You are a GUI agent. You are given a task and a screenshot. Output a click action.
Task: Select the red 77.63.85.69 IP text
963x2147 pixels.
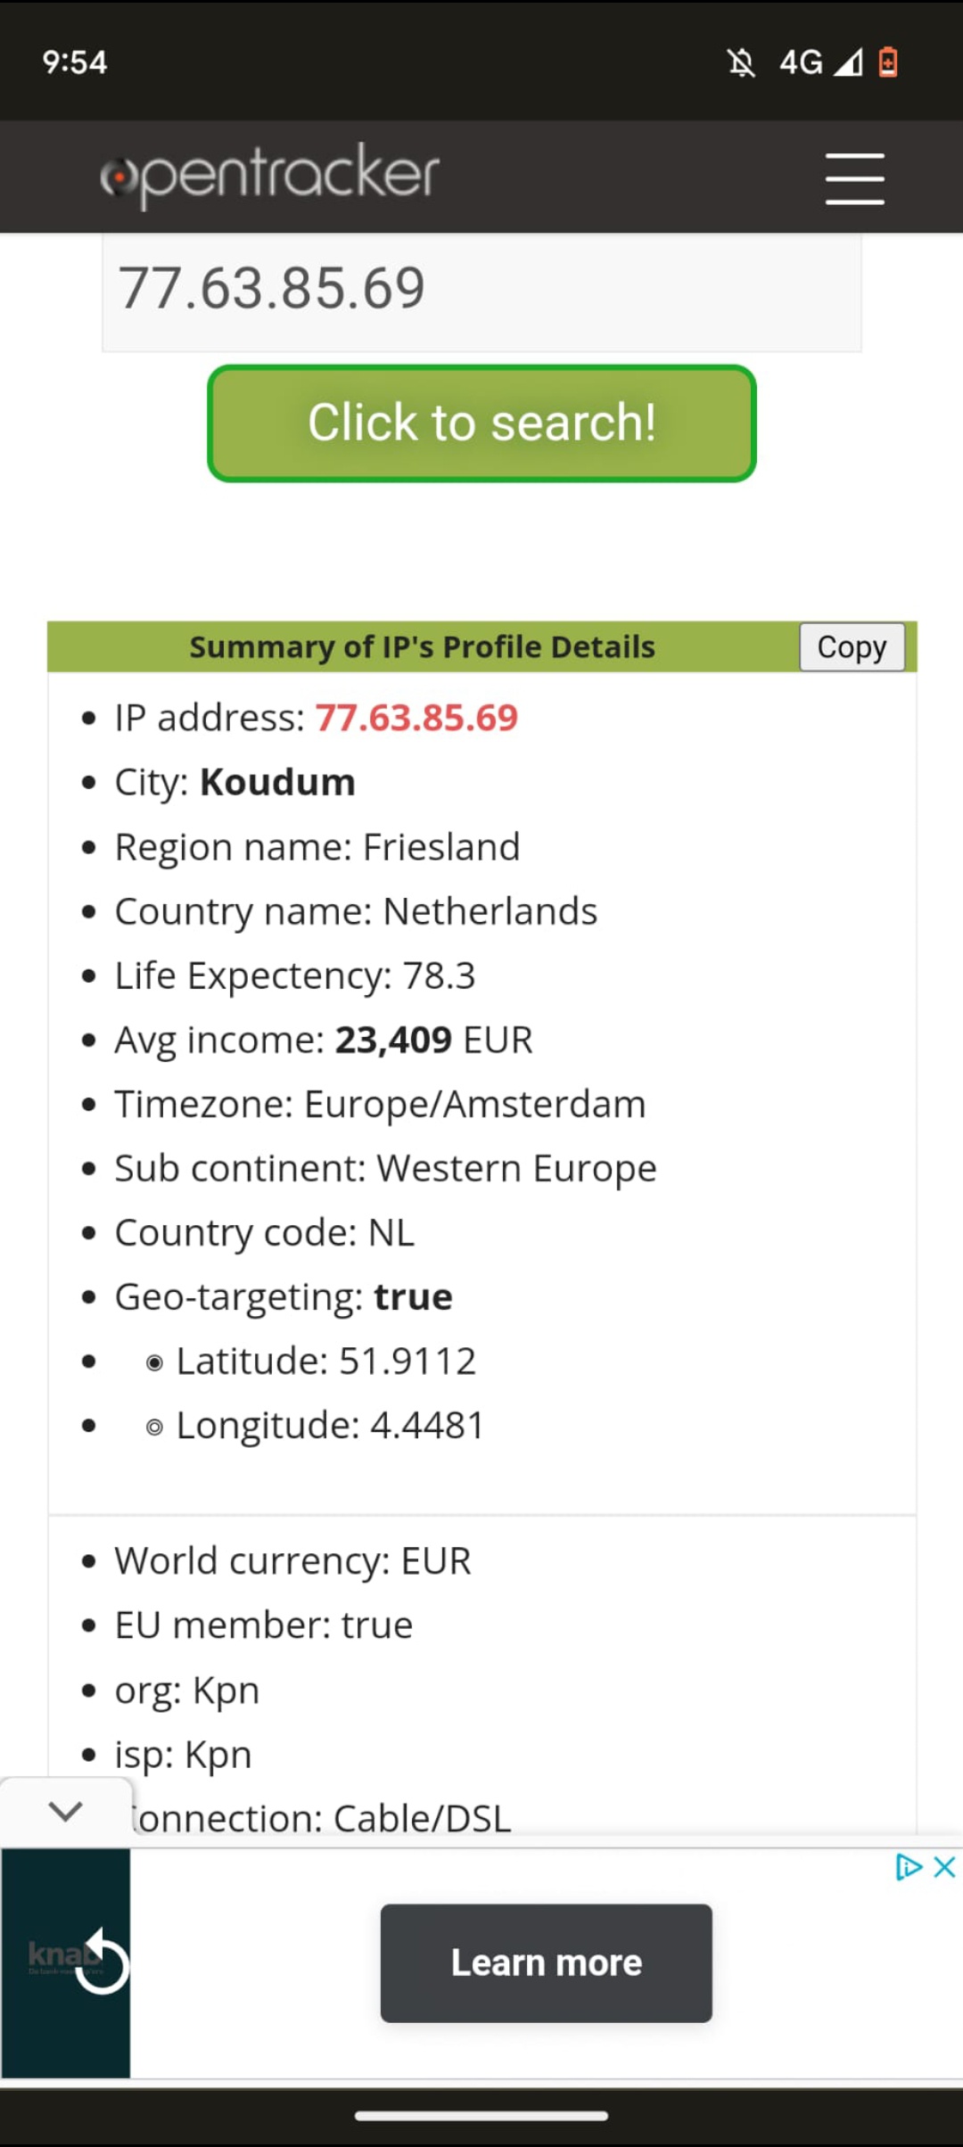coord(416,718)
